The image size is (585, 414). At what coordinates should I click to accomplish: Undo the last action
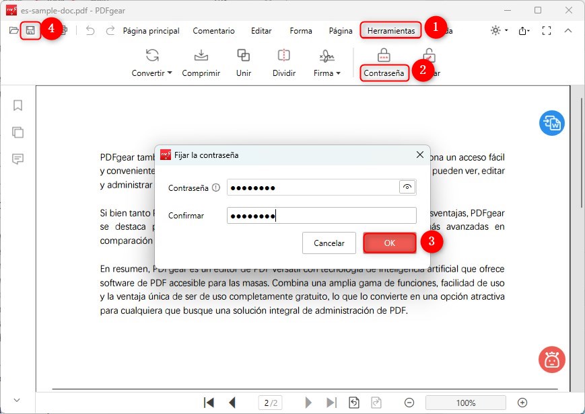90,30
